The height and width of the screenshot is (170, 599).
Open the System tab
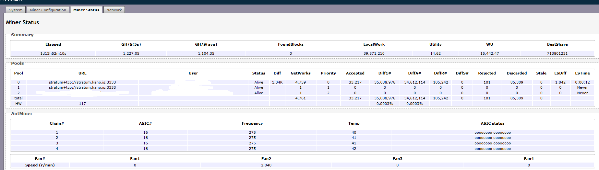(x=16, y=10)
